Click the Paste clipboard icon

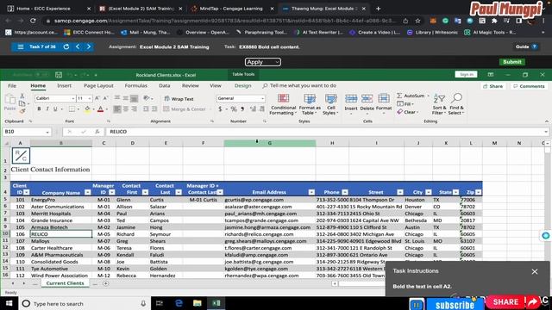click(9, 100)
